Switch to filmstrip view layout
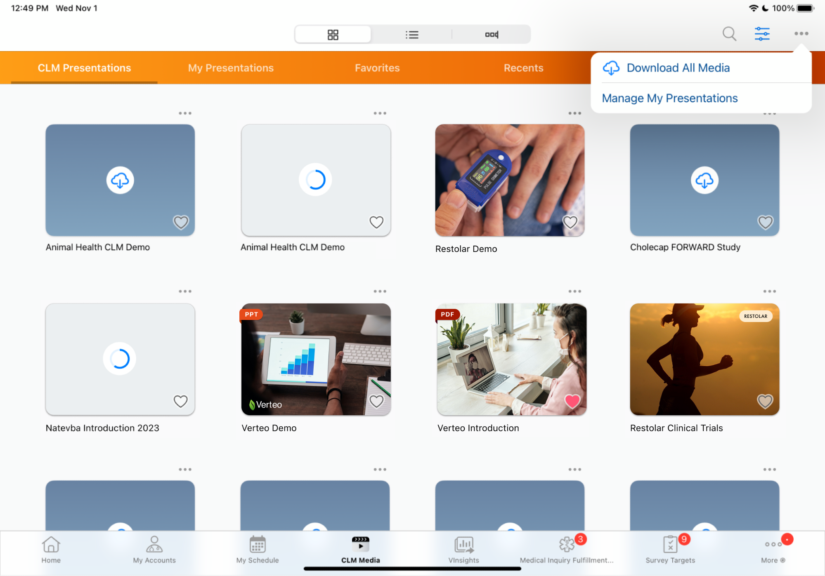This screenshot has height=576, width=825. point(491,35)
